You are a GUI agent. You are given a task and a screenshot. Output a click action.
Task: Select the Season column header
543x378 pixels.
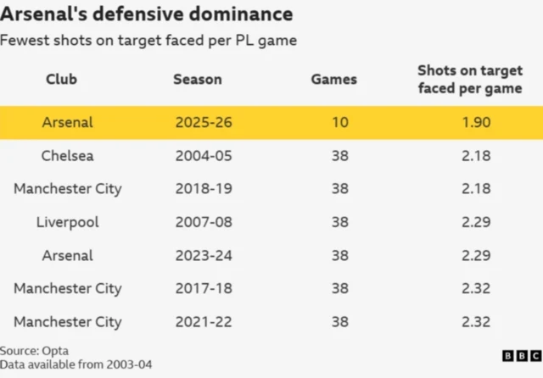[198, 80]
